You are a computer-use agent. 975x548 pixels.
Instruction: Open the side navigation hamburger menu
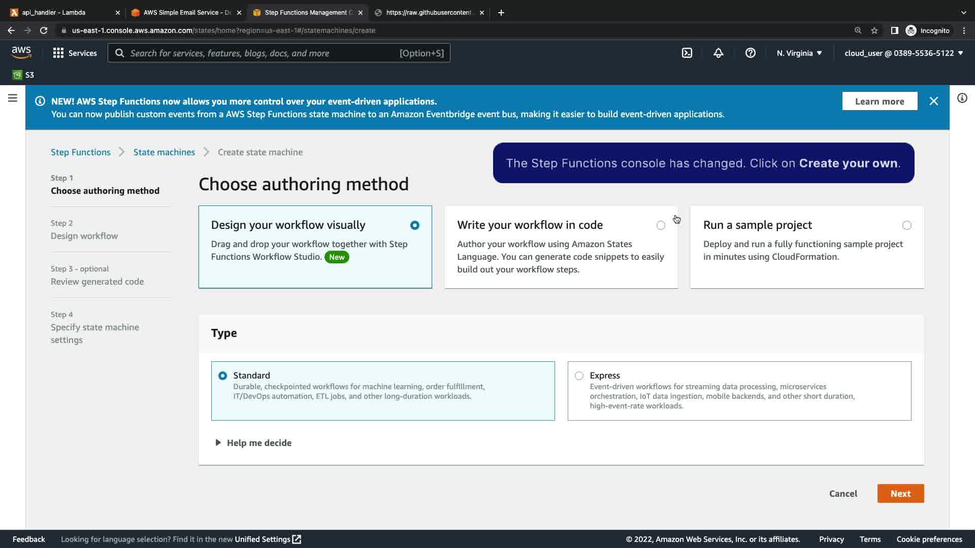click(13, 98)
